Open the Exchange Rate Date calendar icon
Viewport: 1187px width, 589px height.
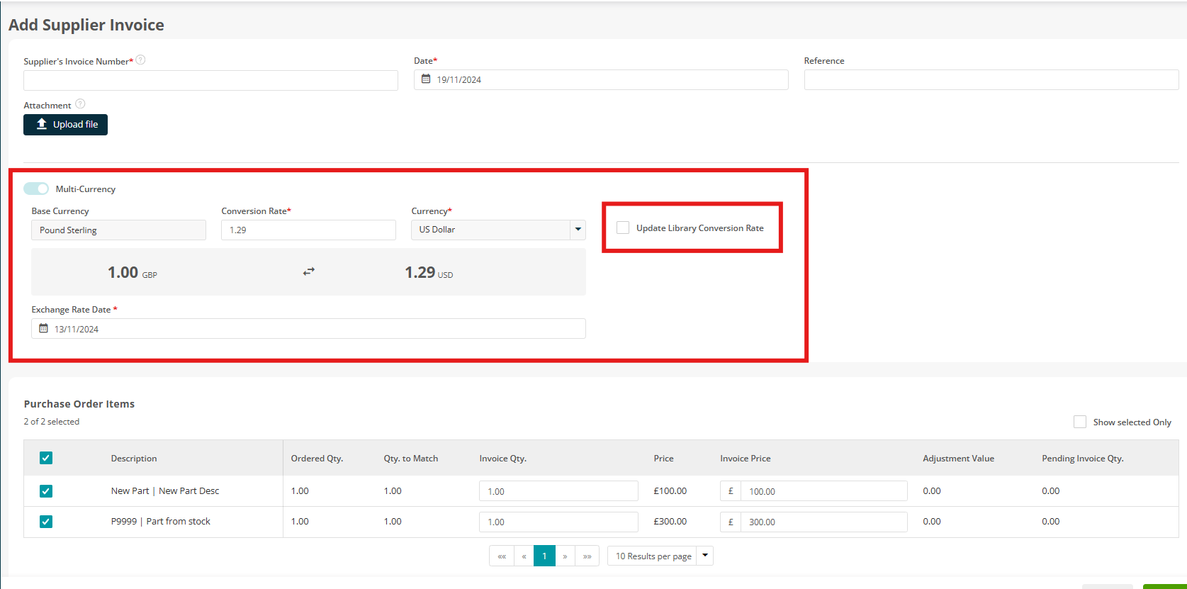(x=43, y=329)
